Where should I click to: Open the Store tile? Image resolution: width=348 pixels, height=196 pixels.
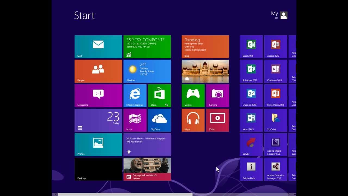pyautogui.click(x=159, y=96)
